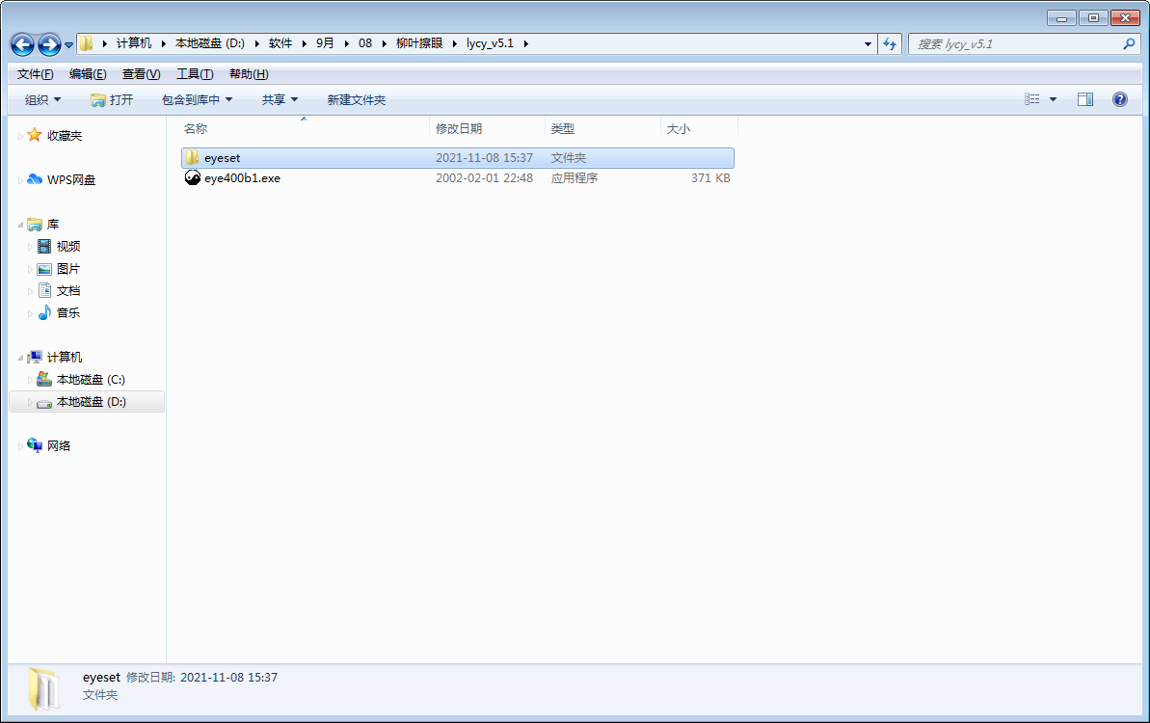The image size is (1150, 723).
Task: Select 本地磁盘 (D:) in the sidebar
Action: (x=87, y=402)
